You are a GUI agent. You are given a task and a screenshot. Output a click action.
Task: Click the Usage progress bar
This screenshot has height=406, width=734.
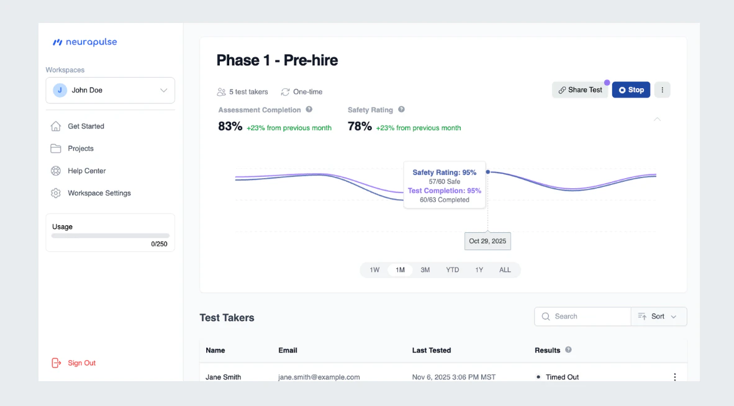[x=111, y=236]
